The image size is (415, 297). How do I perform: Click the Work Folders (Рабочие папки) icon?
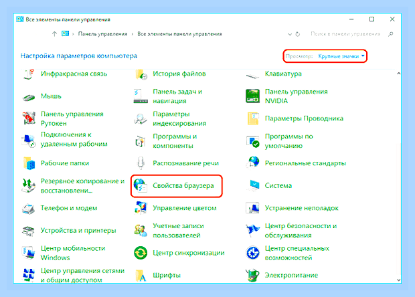[29, 163]
